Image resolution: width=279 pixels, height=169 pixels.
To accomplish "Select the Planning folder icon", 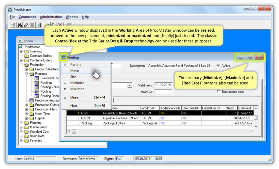I will pos(26,123).
